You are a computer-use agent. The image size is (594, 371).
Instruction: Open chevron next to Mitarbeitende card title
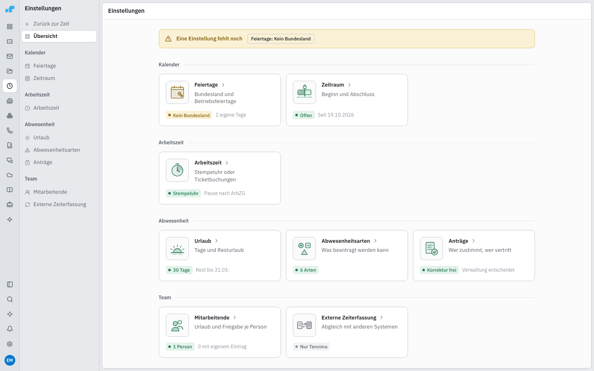click(x=235, y=318)
